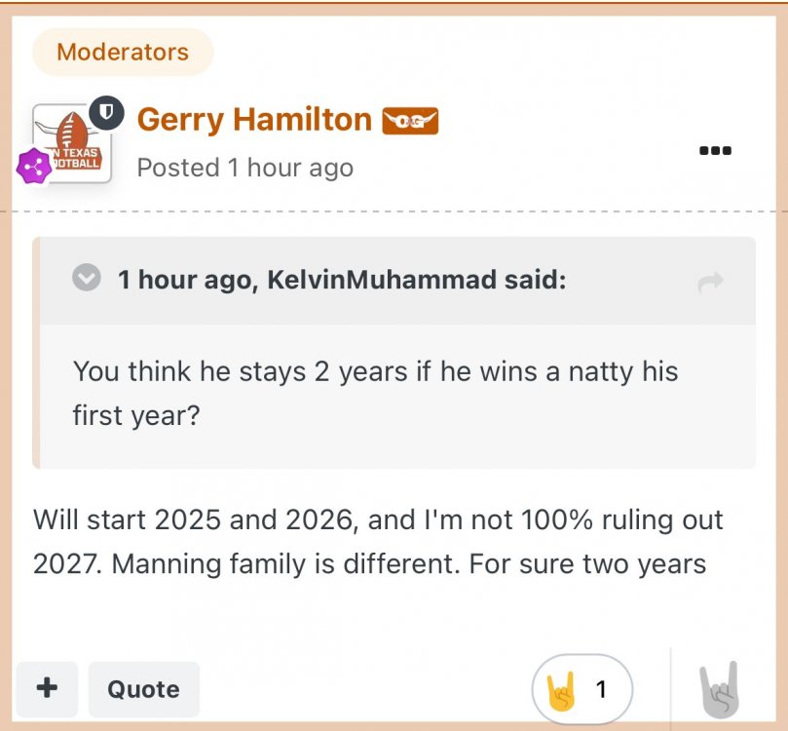The image size is (788, 731).
Task: Open Gerry Hamilton's profile from username
Action: tap(254, 120)
